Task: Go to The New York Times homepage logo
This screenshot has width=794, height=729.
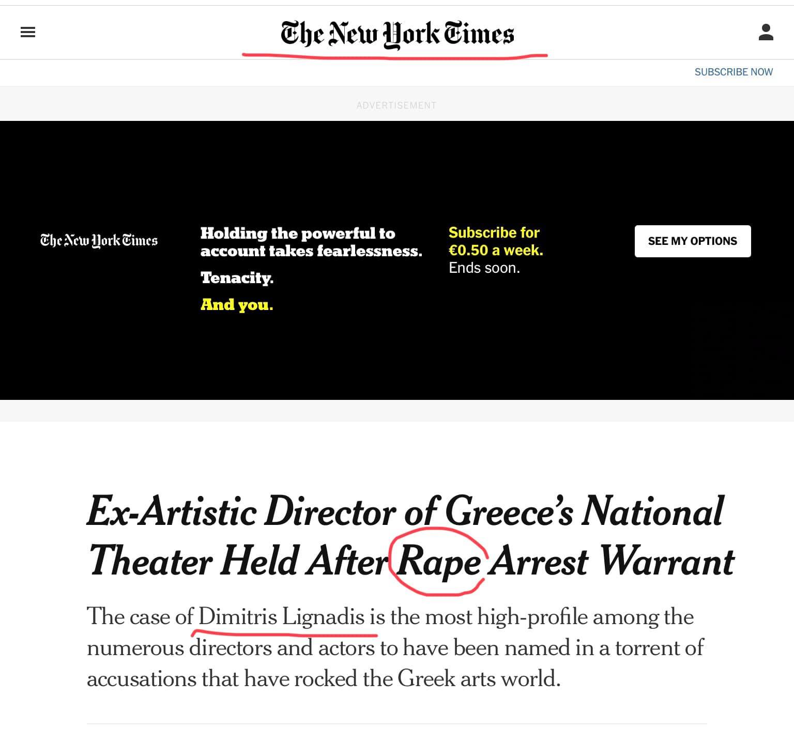Action: coord(397,34)
